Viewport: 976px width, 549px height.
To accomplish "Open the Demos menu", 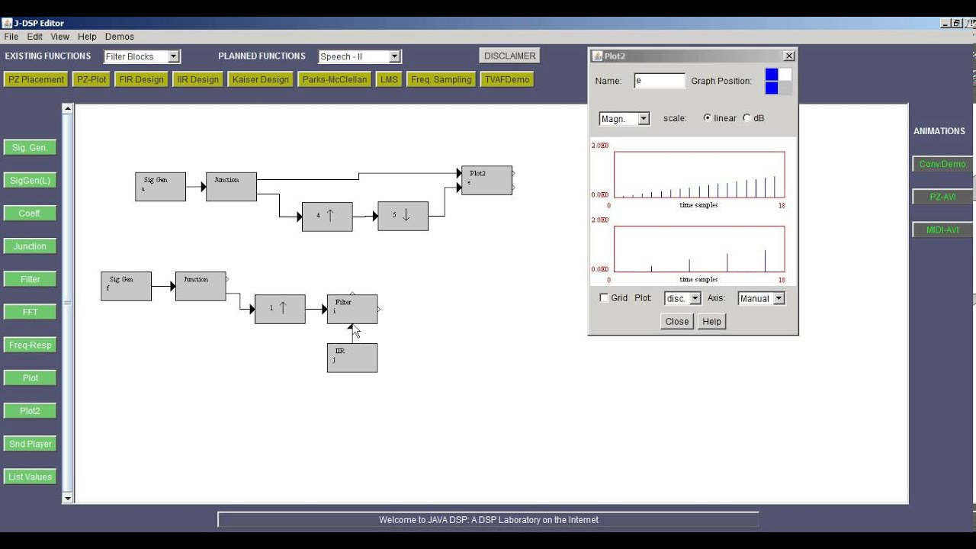I will click(x=120, y=37).
